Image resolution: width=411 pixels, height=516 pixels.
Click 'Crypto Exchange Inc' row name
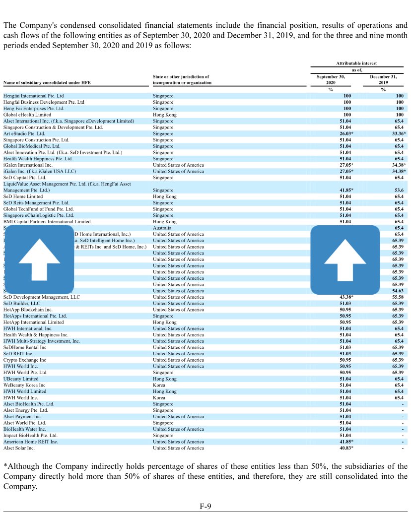tap(25, 360)
